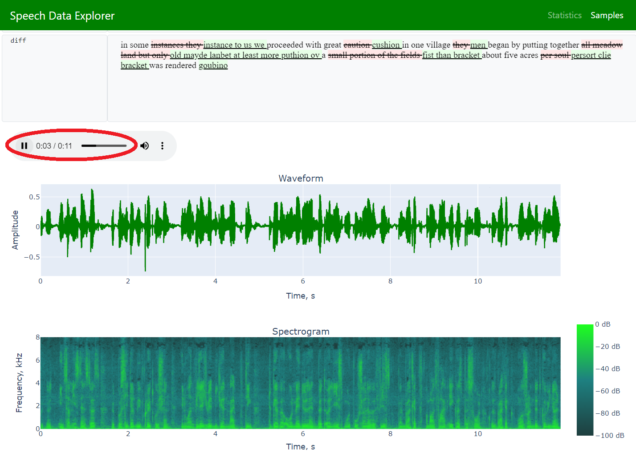Click the audio time display 0:03 / 0:11

click(54, 146)
